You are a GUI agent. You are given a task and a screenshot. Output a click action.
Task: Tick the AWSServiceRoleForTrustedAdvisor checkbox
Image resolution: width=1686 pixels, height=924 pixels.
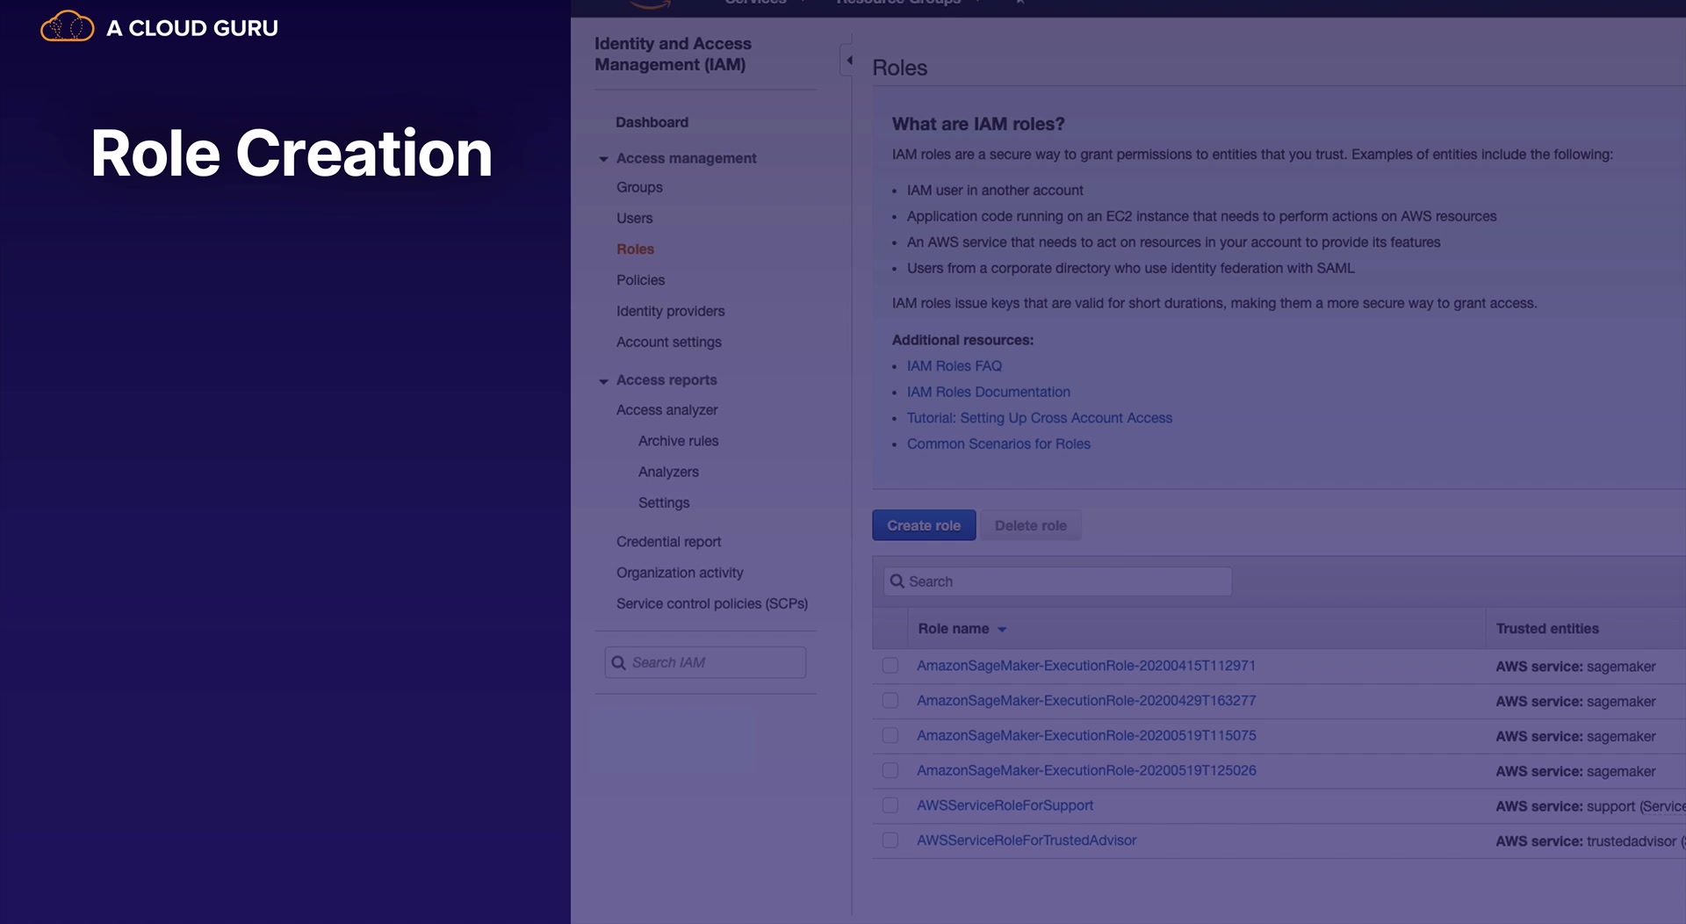pos(890,841)
